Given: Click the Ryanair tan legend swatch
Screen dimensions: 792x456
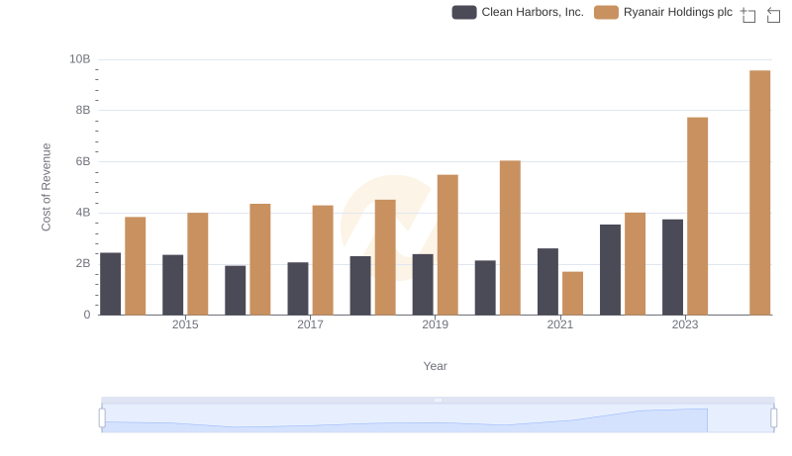Looking at the screenshot, I should [606, 12].
